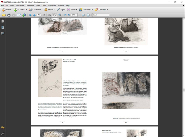185x137 pixels.
Task: Go to next page with down arrow
Action: click(34, 15)
